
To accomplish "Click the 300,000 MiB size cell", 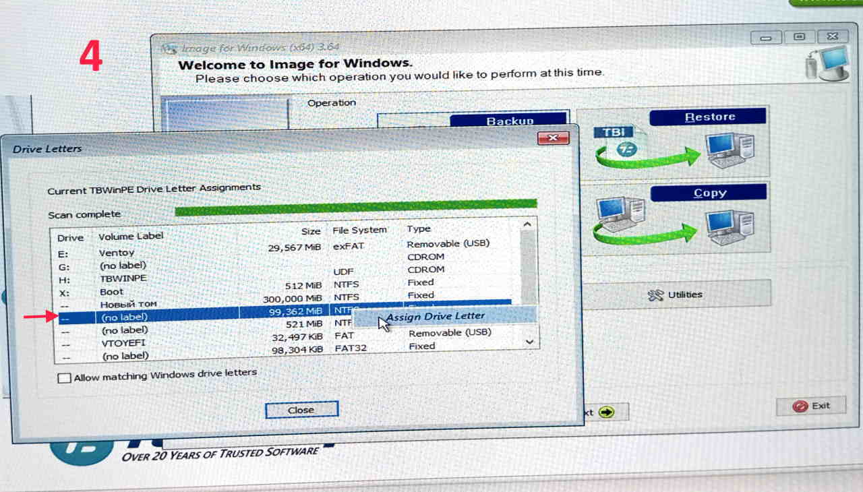I will (x=291, y=299).
